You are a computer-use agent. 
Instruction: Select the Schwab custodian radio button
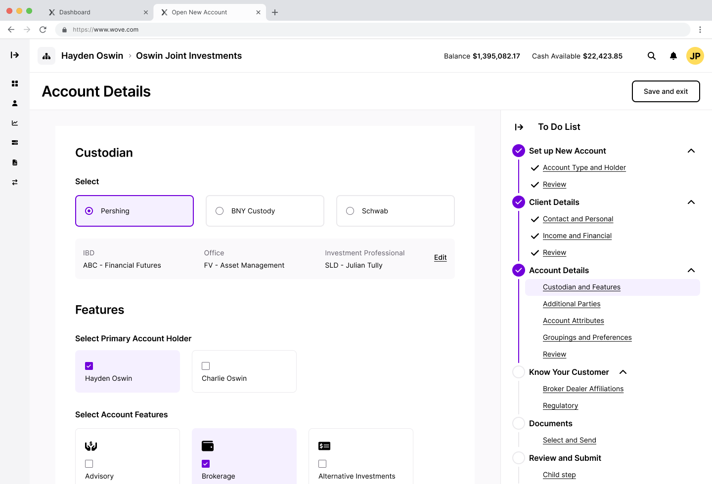pyautogui.click(x=350, y=210)
